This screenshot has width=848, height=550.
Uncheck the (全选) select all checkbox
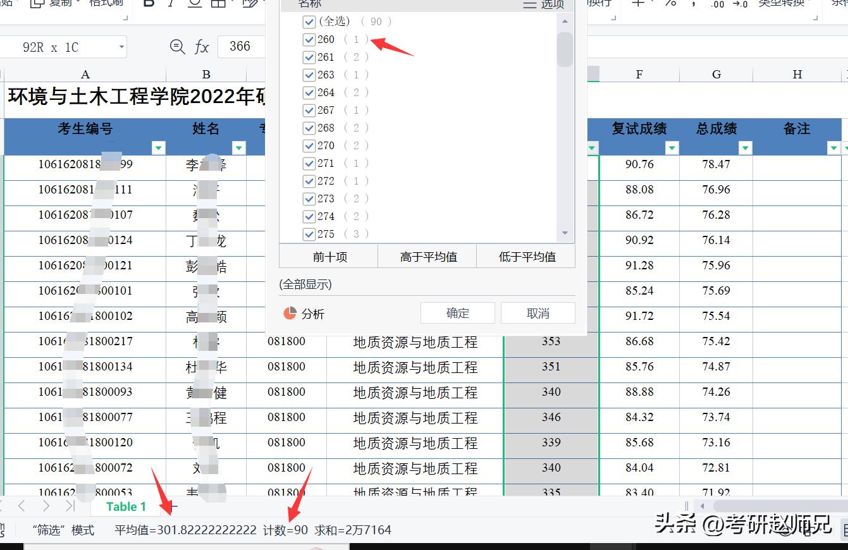pos(309,21)
